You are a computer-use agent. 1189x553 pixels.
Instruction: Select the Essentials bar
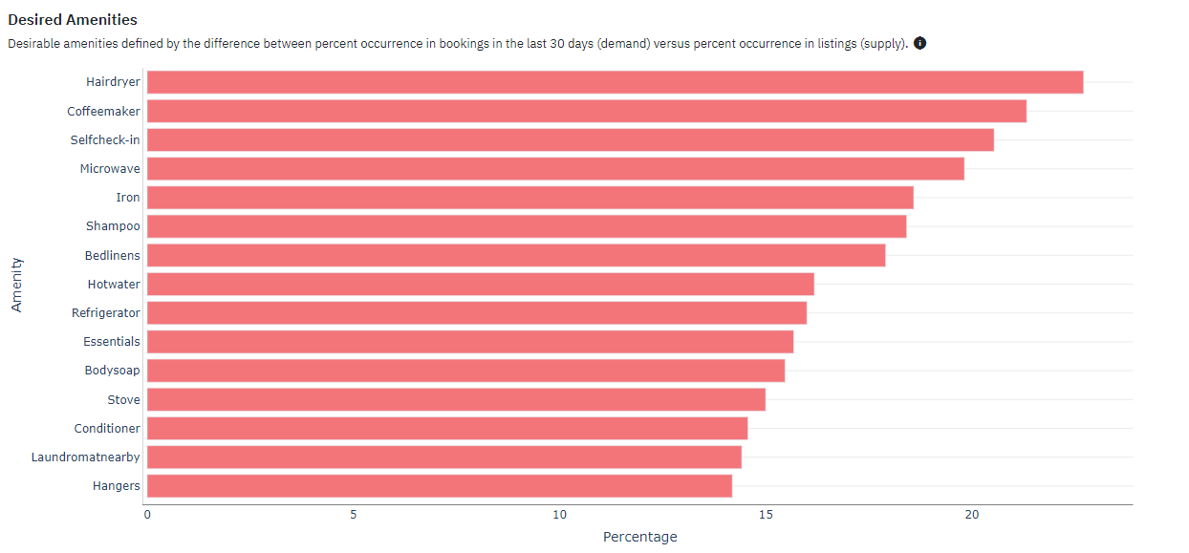470,341
